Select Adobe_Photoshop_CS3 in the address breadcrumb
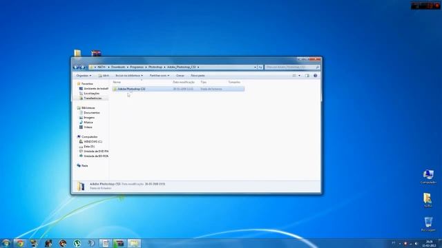 (x=181, y=68)
